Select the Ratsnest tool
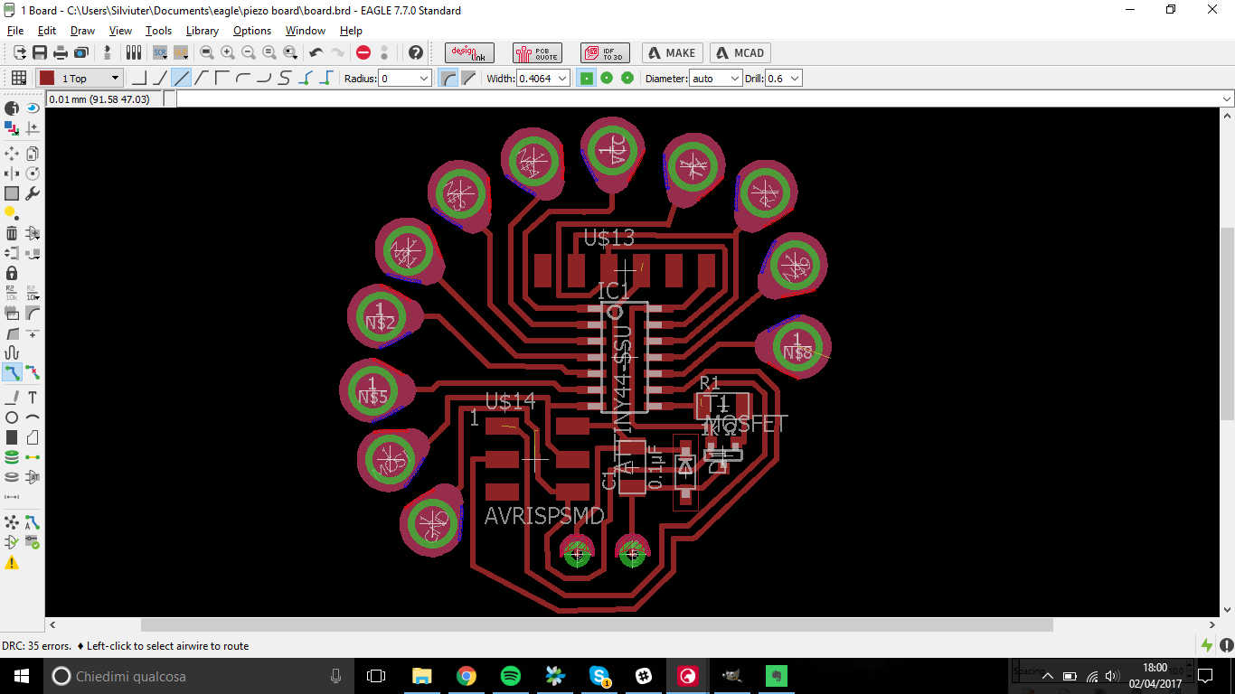Image resolution: width=1235 pixels, height=694 pixels. coord(12,522)
